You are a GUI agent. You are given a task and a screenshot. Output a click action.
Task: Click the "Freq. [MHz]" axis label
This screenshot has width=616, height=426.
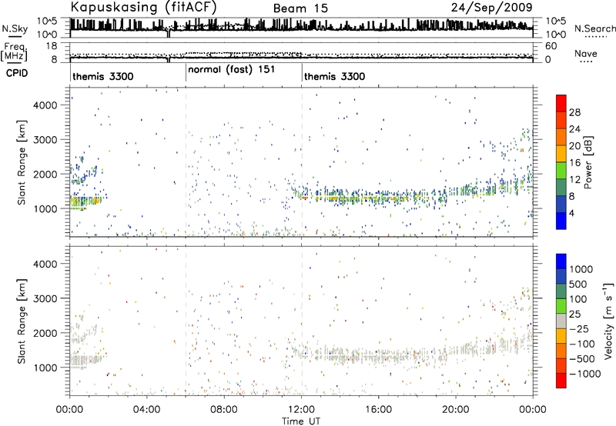[14, 52]
